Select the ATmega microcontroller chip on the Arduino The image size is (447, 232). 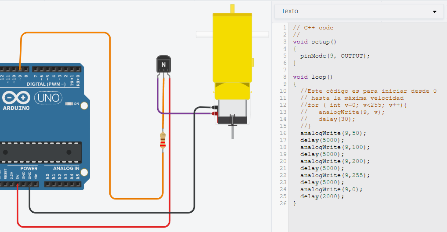(x=40, y=152)
